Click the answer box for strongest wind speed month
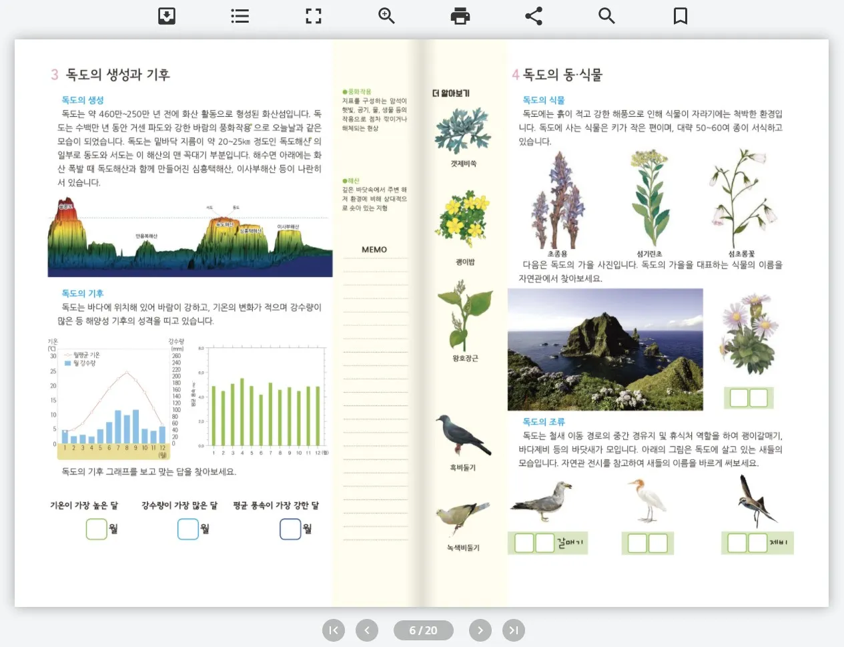 290,529
